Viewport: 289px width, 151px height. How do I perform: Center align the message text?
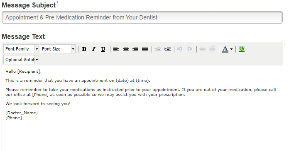click(x=126, y=49)
